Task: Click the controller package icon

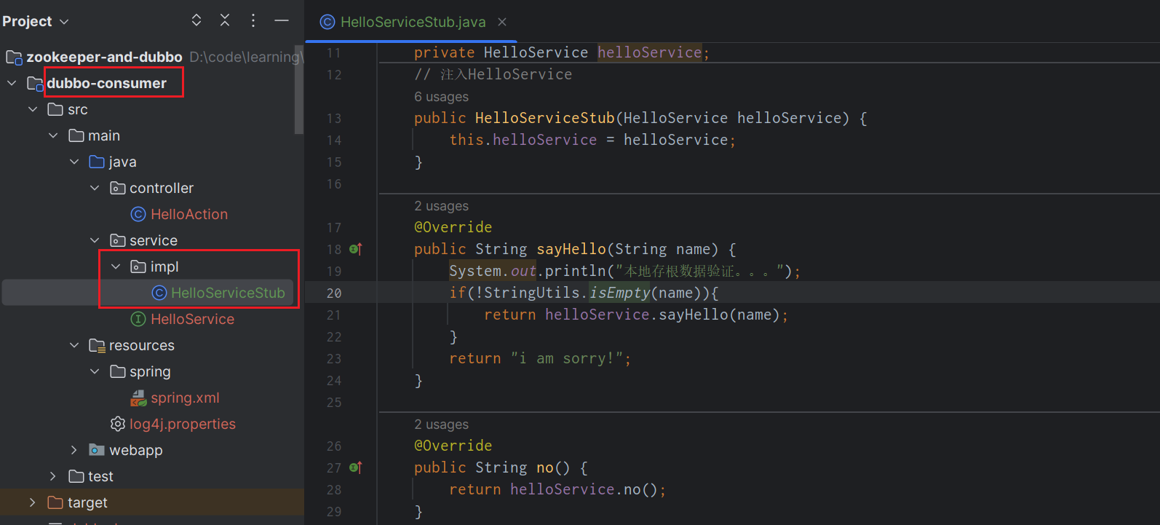Action: click(118, 188)
